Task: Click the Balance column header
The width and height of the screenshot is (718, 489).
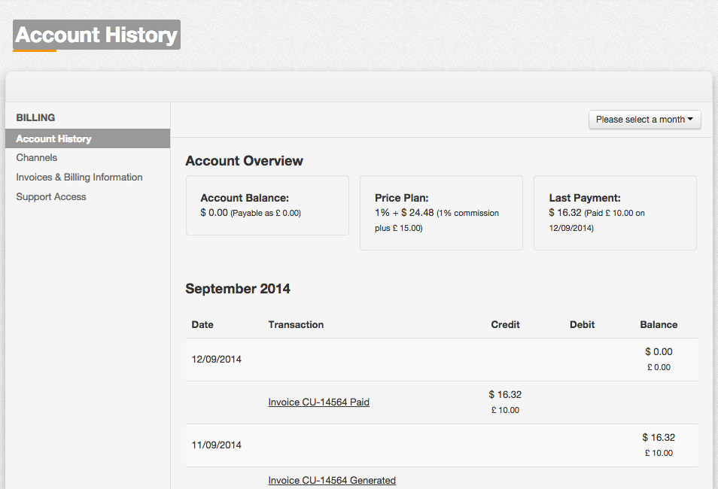Action: pos(659,325)
